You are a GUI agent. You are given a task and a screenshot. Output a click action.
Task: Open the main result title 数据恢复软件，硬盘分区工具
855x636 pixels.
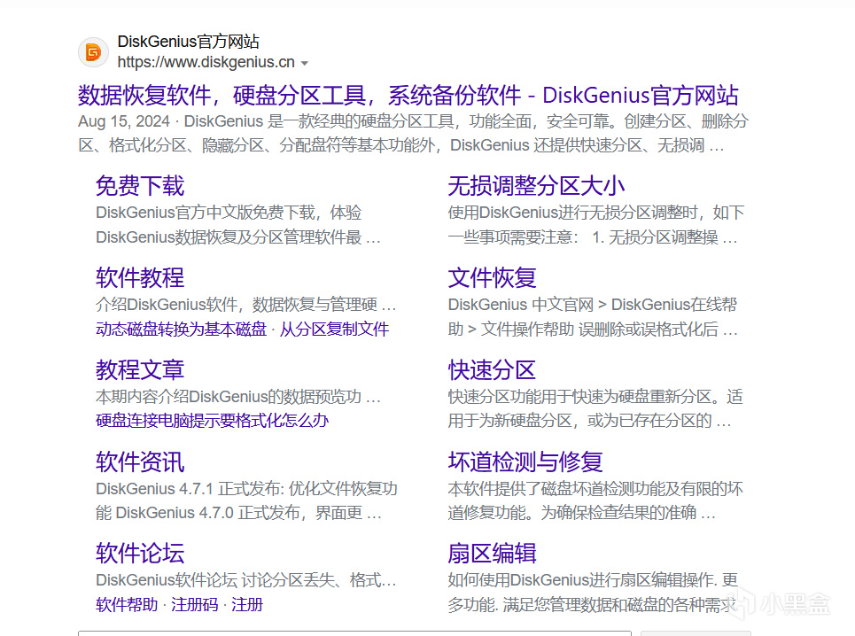[408, 96]
